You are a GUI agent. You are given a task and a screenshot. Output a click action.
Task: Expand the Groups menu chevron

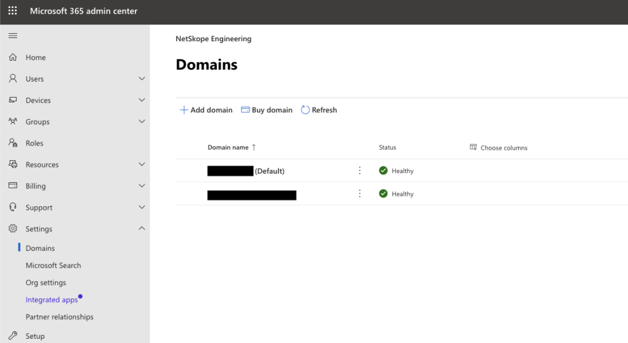(x=142, y=121)
